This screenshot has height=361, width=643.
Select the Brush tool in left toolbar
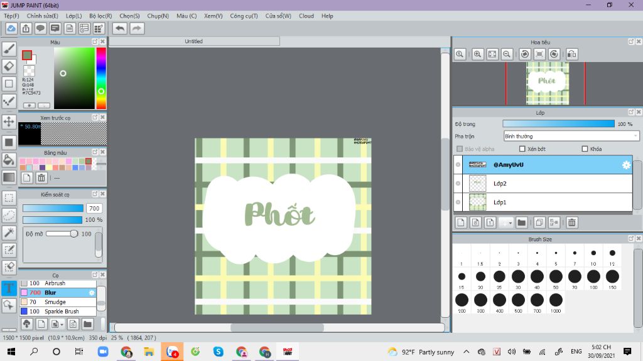point(9,49)
